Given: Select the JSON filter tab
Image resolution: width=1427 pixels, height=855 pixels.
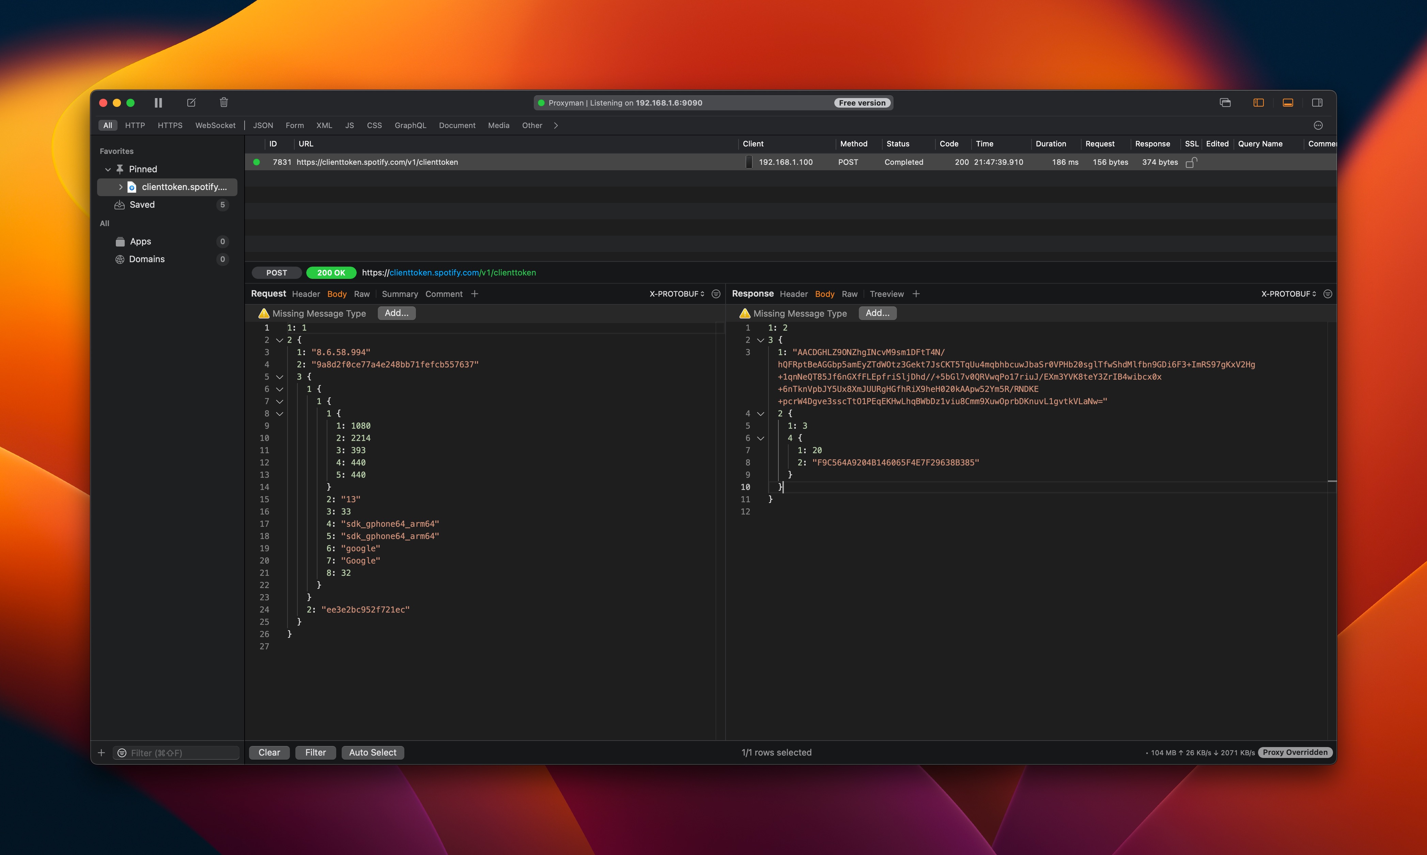Looking at the screenshot, I should (263, 125).
